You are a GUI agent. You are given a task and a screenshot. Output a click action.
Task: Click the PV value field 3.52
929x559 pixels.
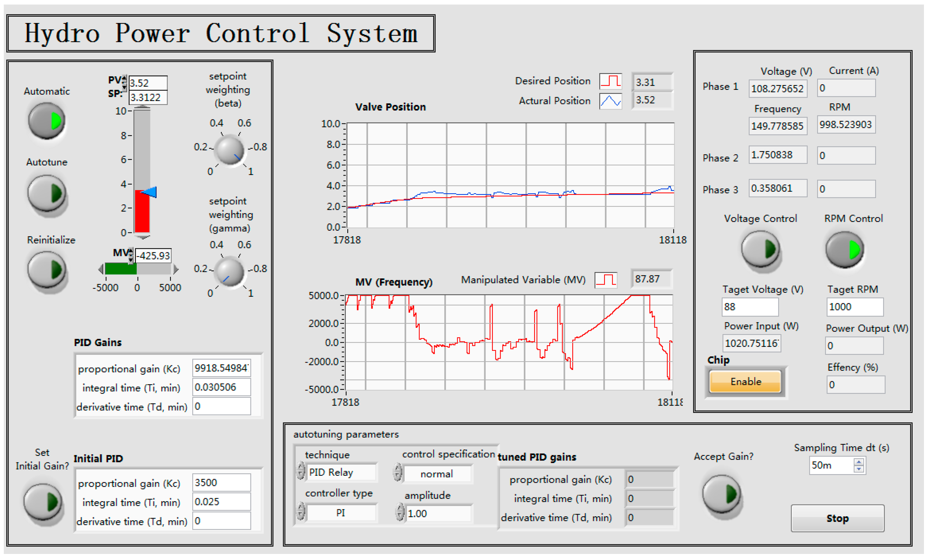148,83
